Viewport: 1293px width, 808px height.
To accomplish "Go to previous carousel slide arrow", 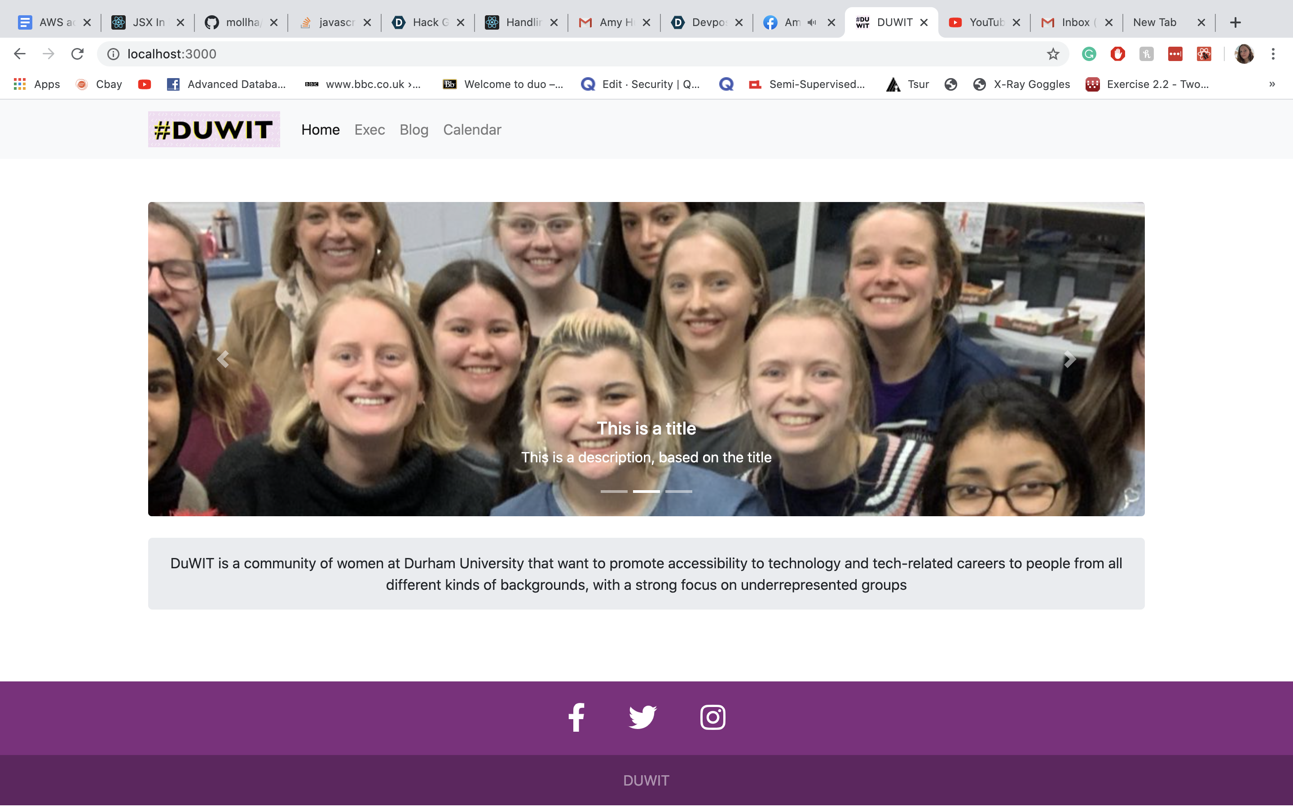I will pyautogui.click(x=223, y=359).
